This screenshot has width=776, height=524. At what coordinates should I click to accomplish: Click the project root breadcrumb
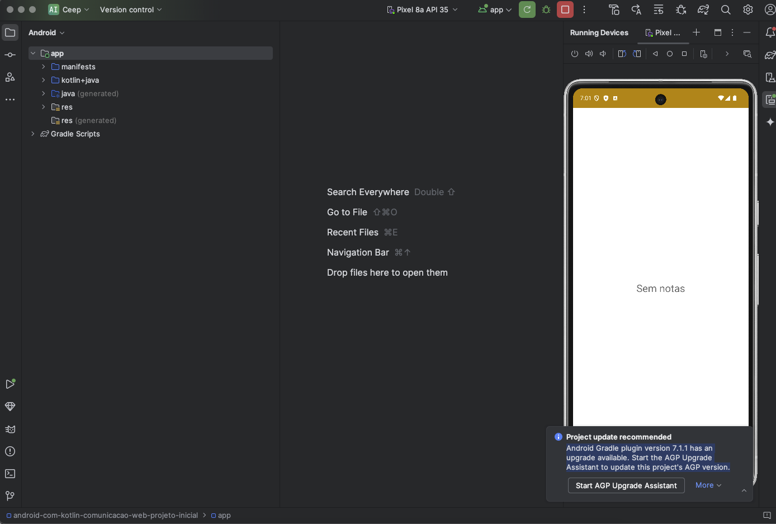pyautogui.click(x=102, y=515)
